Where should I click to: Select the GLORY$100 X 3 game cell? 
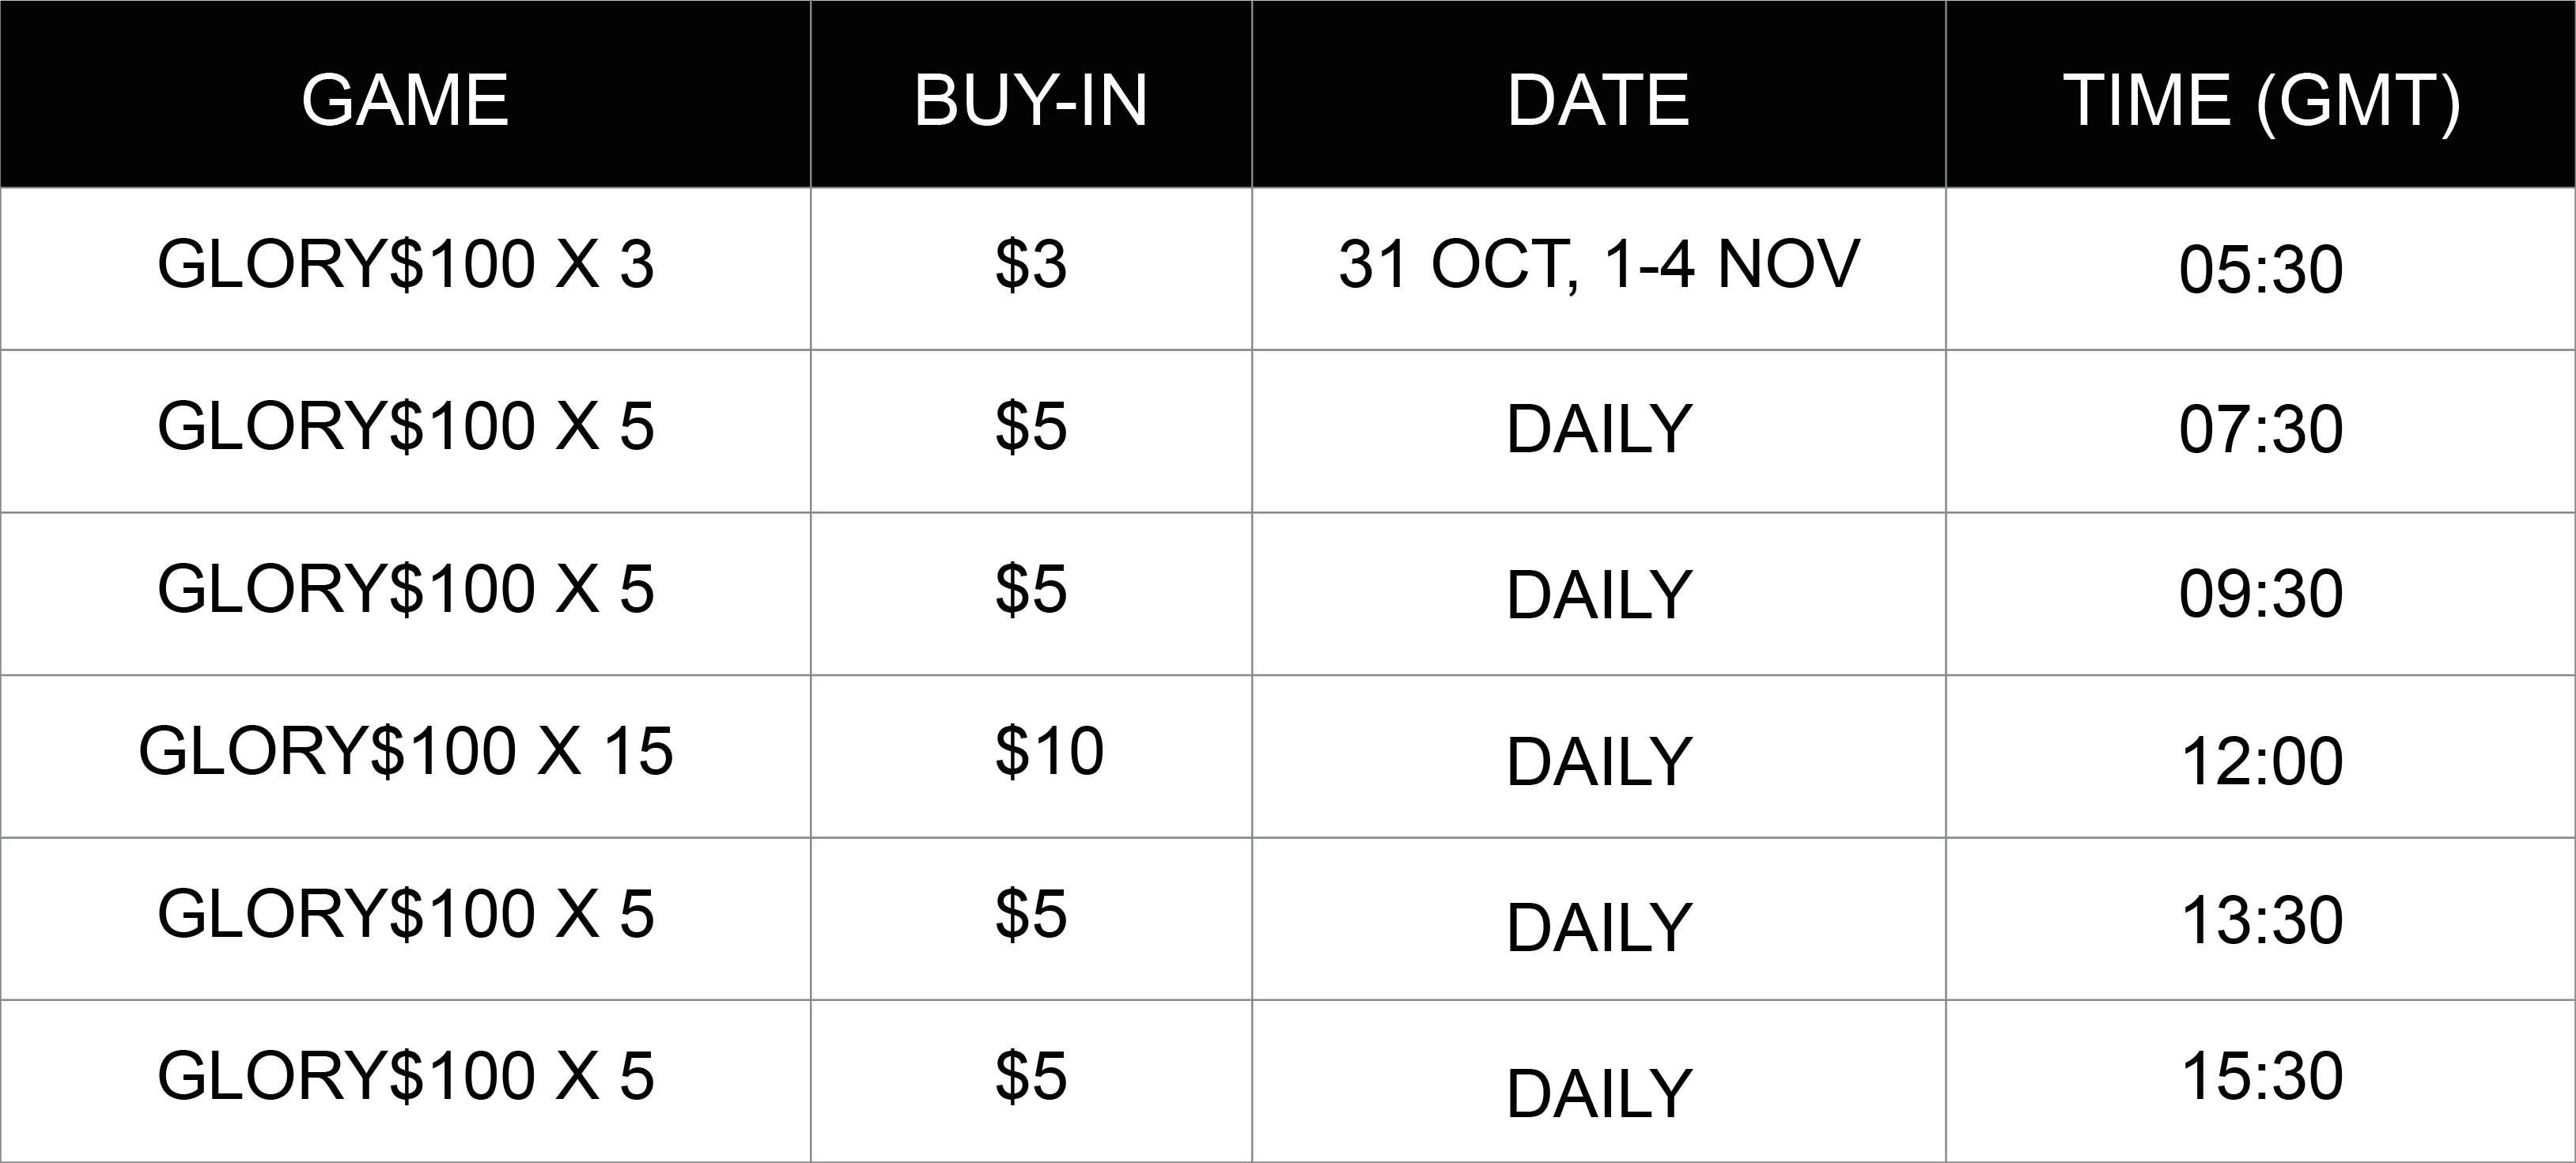click(405, 268)
